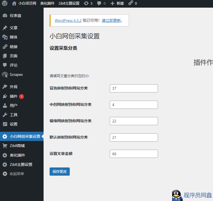
Task: Click the WordPress 6.5.2 link
Action: tap(68, 20)
